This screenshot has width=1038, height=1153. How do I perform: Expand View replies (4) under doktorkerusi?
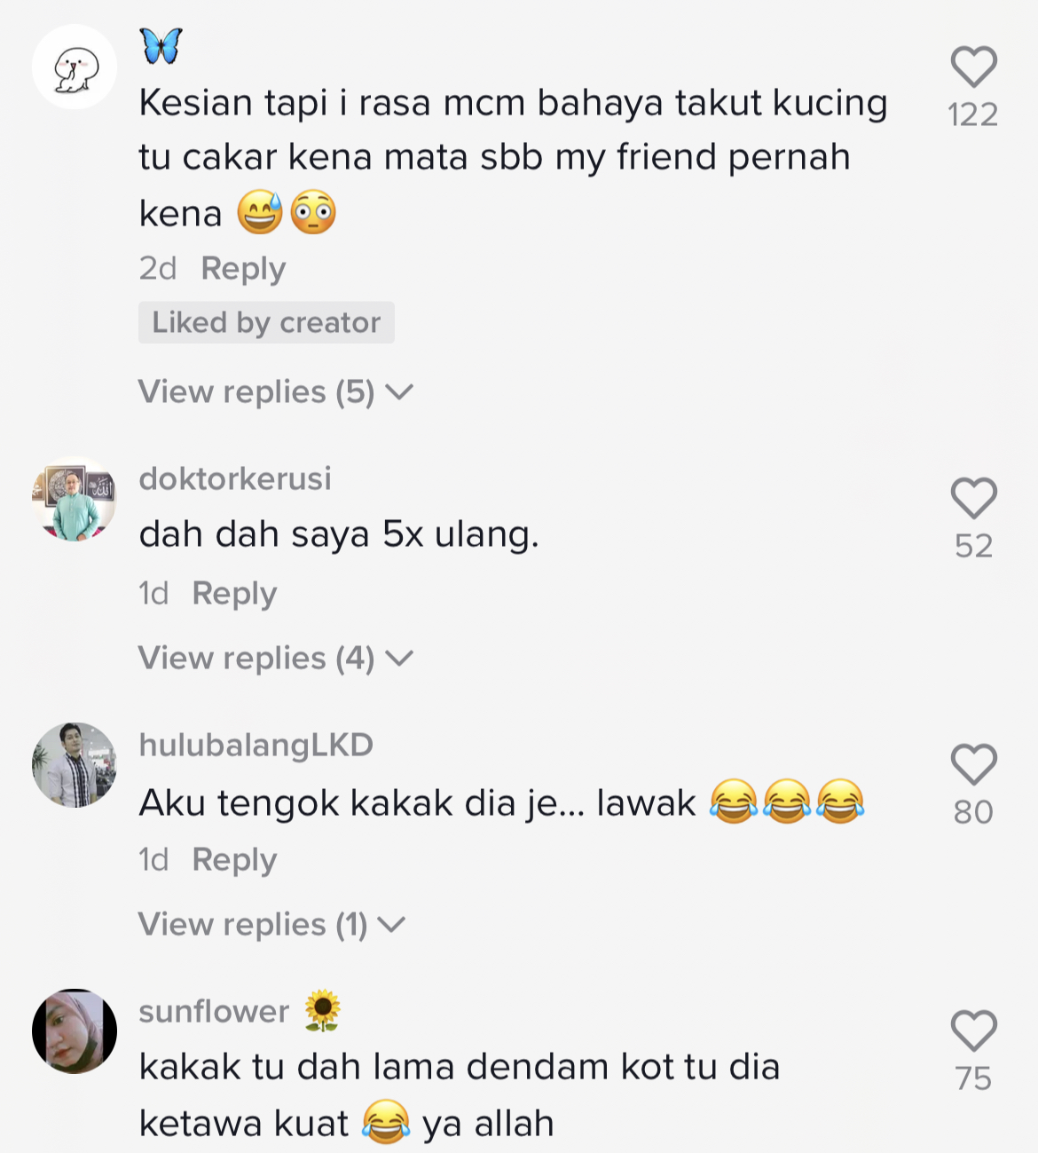coord(275,659)
